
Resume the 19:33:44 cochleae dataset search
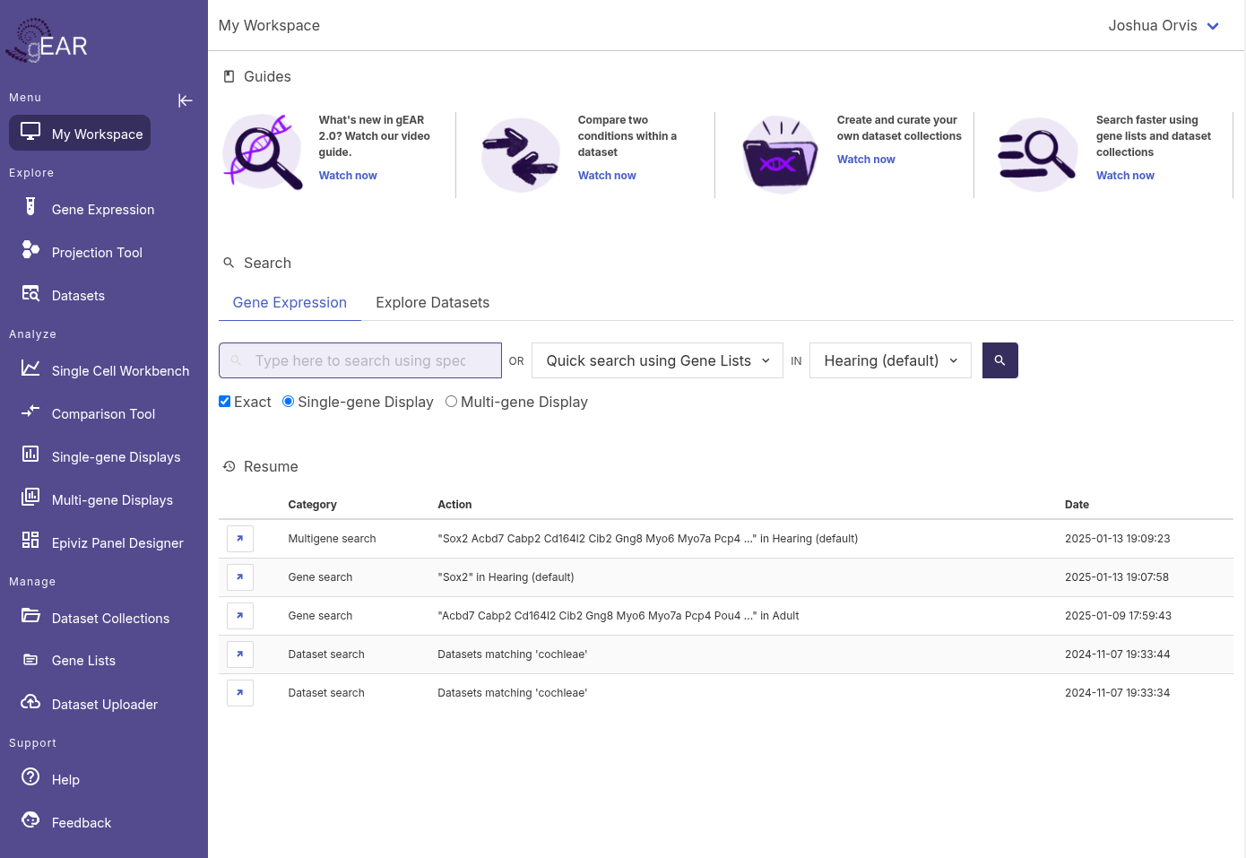tap(240, 654)
